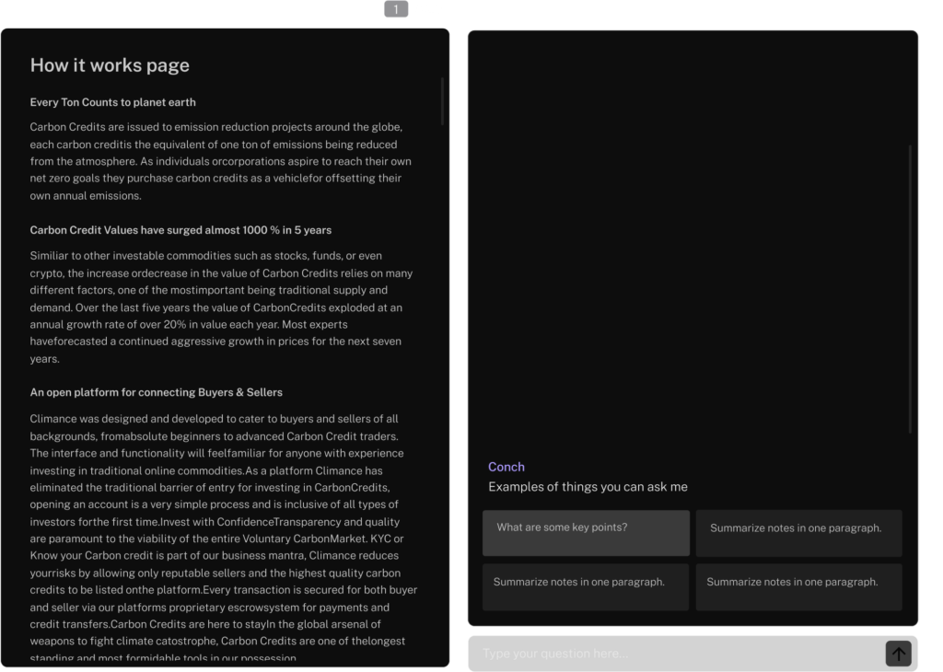This screenshot has height=672, width=943.
Task: Click the 'How it works page' title
Action: (x=110, y=65)
